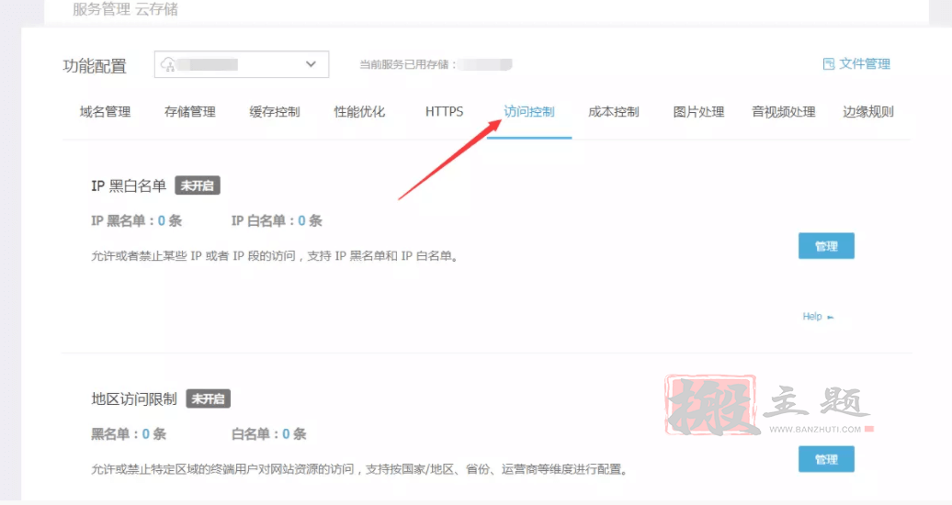Select the 边缘规则 tab
The height and width of the screenshot is (505, 952).
(x=868, y=112)
